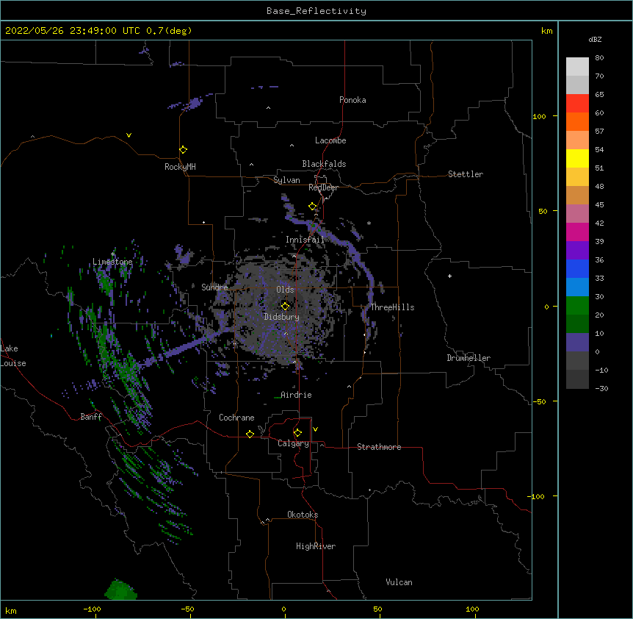Click the ThreeHills label
The image size is (633, 619).
(x=392, y=307)
